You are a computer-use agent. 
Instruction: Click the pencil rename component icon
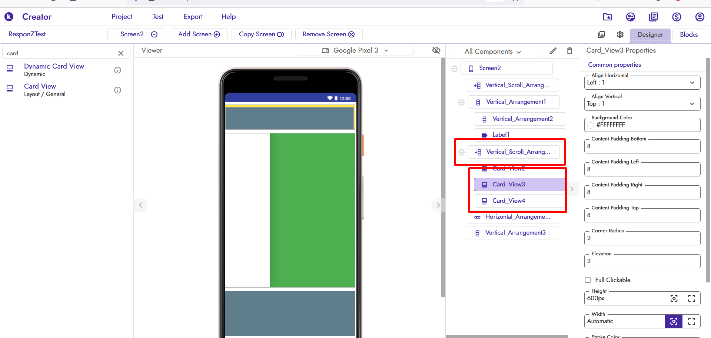pos(553,51)
